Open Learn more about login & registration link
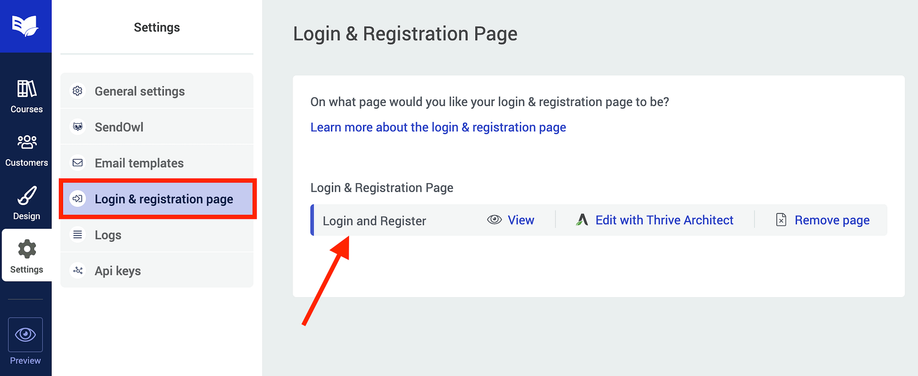 (438, 128)
